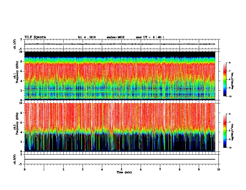Click the "ch.3(V)" waveform axis label
The height and width of the screenshot is (190, 246).
(15, 159)
